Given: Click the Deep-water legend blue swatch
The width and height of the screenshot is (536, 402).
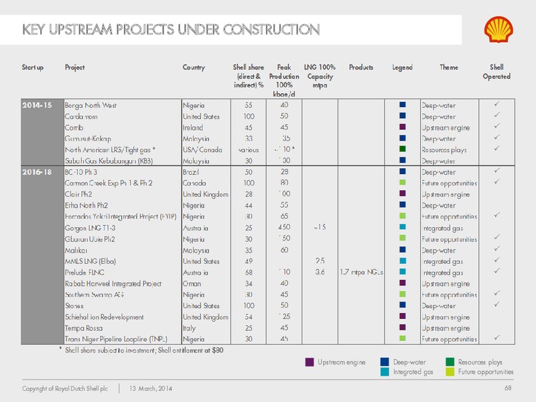Looking at the screenshot, I should [x=385, y=362].
